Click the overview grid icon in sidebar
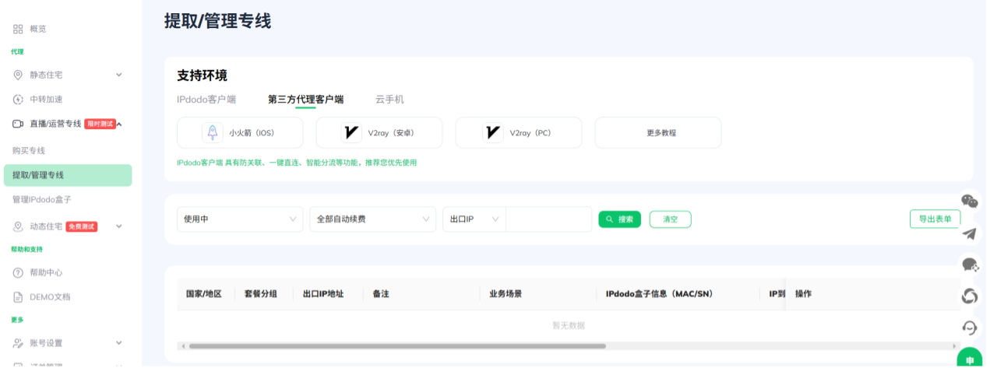 (18, 29)
